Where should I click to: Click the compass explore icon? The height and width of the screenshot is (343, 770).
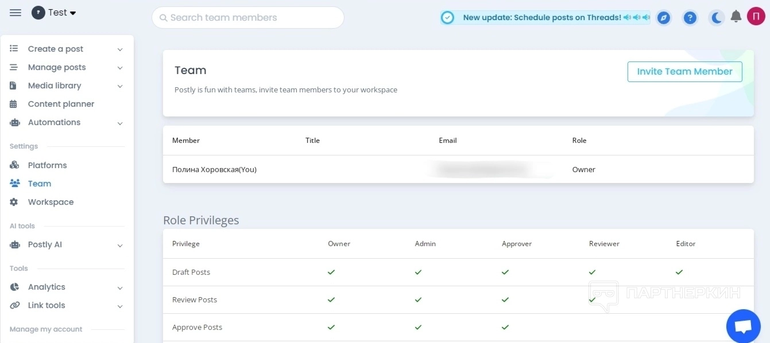pyautogui.click(x=663, y=18)
